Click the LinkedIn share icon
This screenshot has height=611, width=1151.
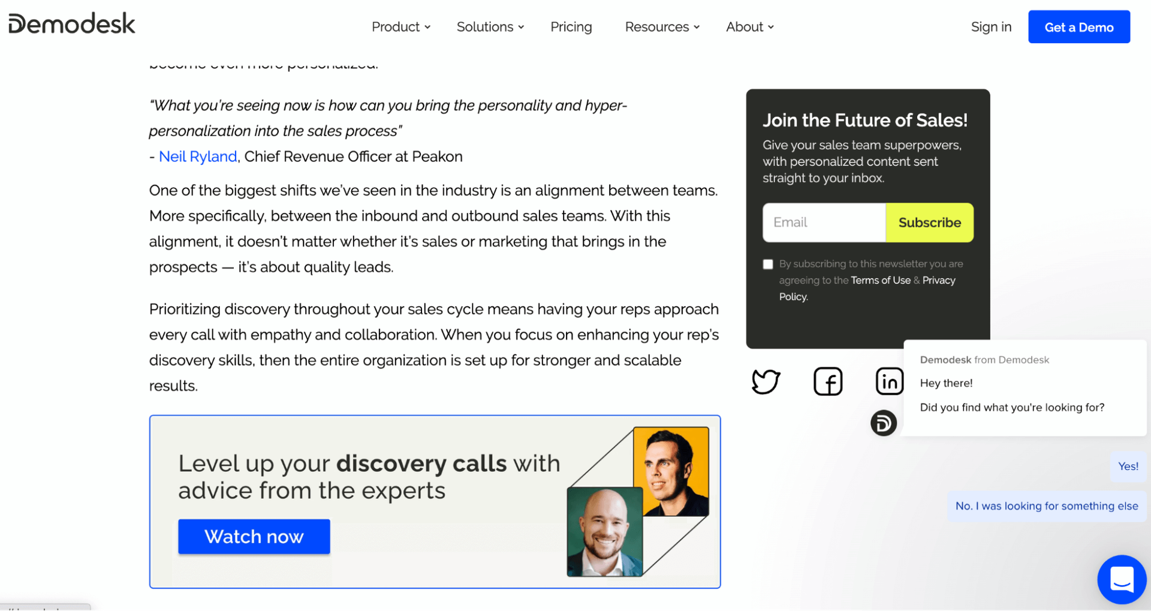click(x=889, y=381)
